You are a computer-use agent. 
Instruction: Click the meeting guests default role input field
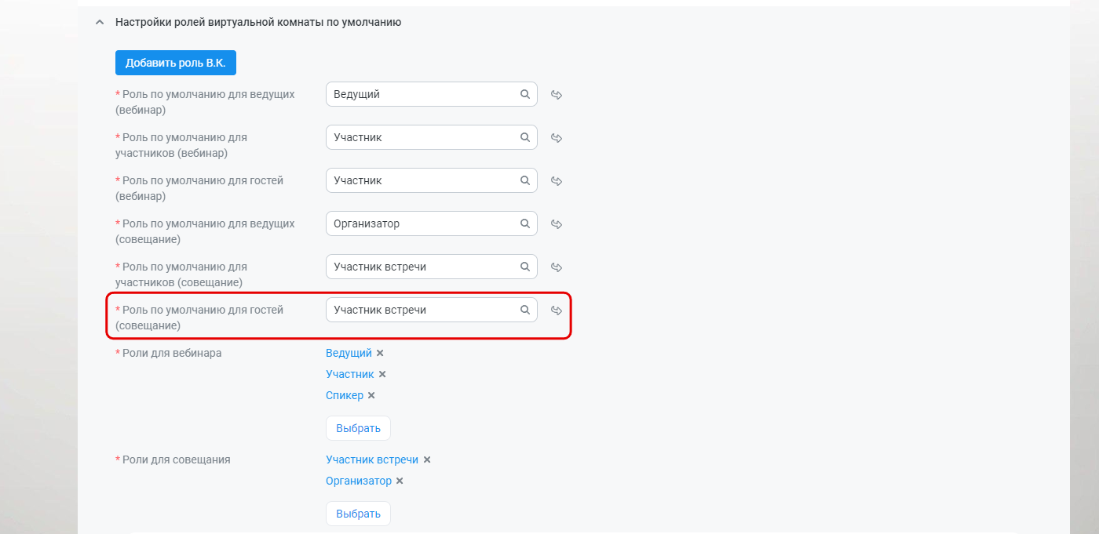[x=432, y=310]
